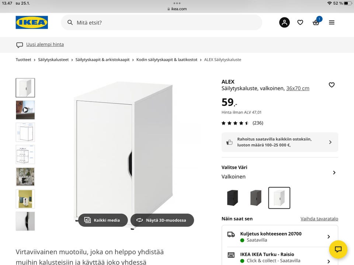Expand Kuljetus kohteeseen 20700 delivery options
The image size is (354, 265).
(x=329, y=237)
